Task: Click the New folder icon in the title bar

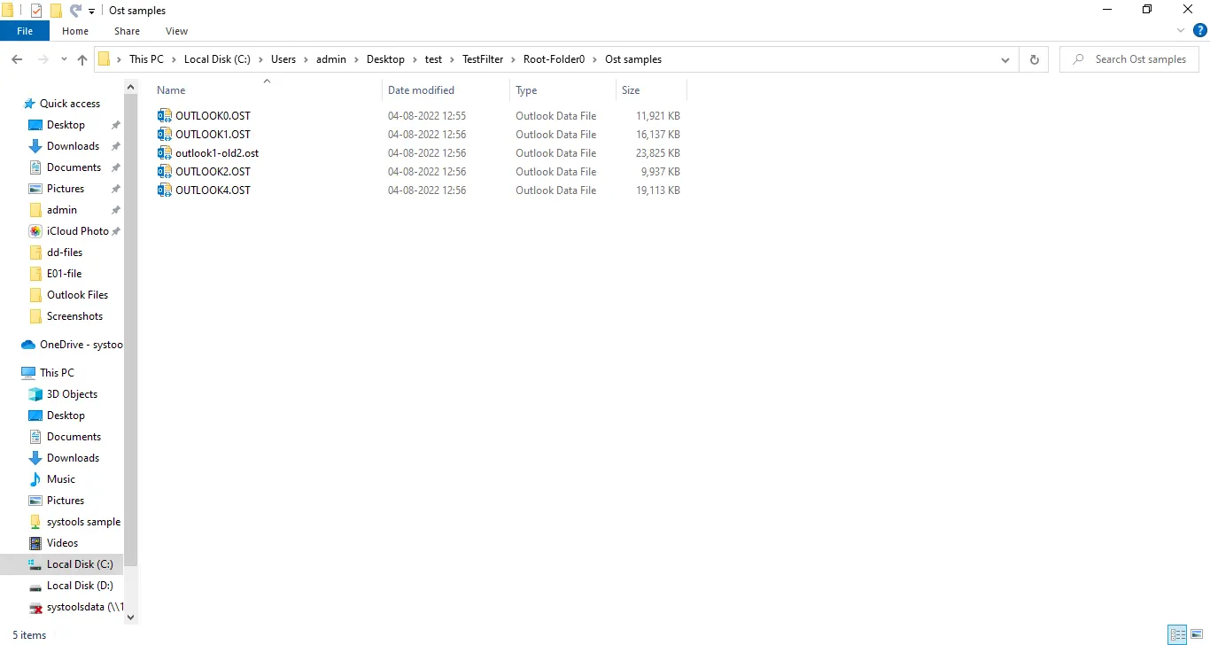Action: [x=56, y=11]
